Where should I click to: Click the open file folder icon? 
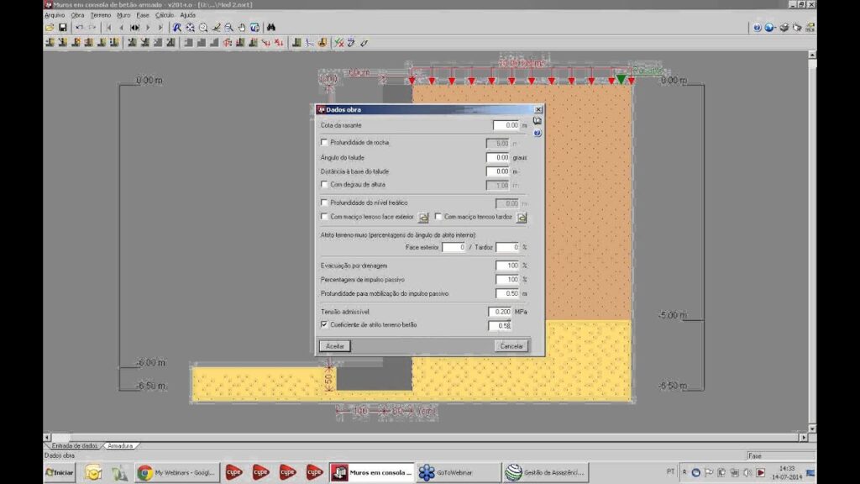(x=50, y=28)
